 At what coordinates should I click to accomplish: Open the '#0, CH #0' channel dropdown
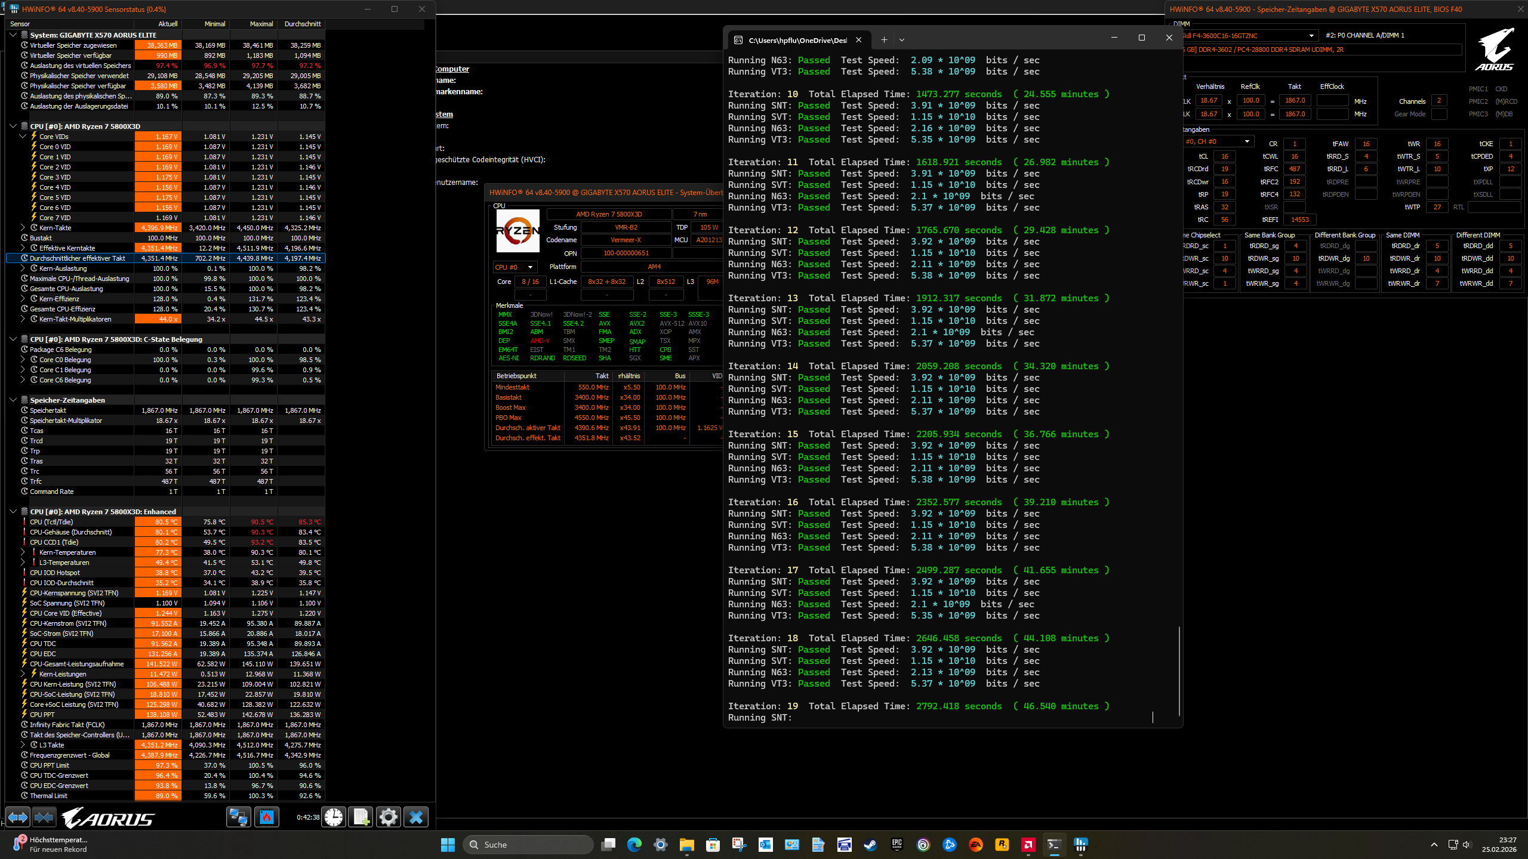[x=1218, y=141]
